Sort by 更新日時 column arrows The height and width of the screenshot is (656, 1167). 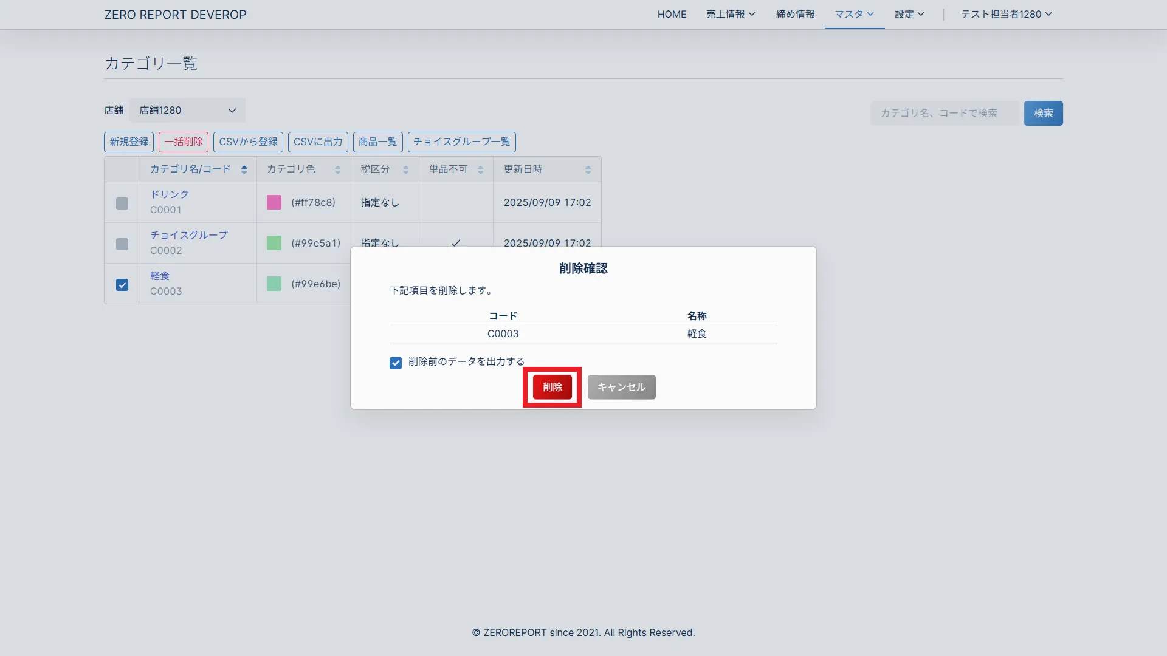[x=588, y=169]
